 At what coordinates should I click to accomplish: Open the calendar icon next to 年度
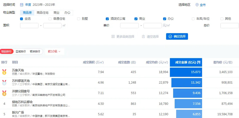click(x=22, y=5)
